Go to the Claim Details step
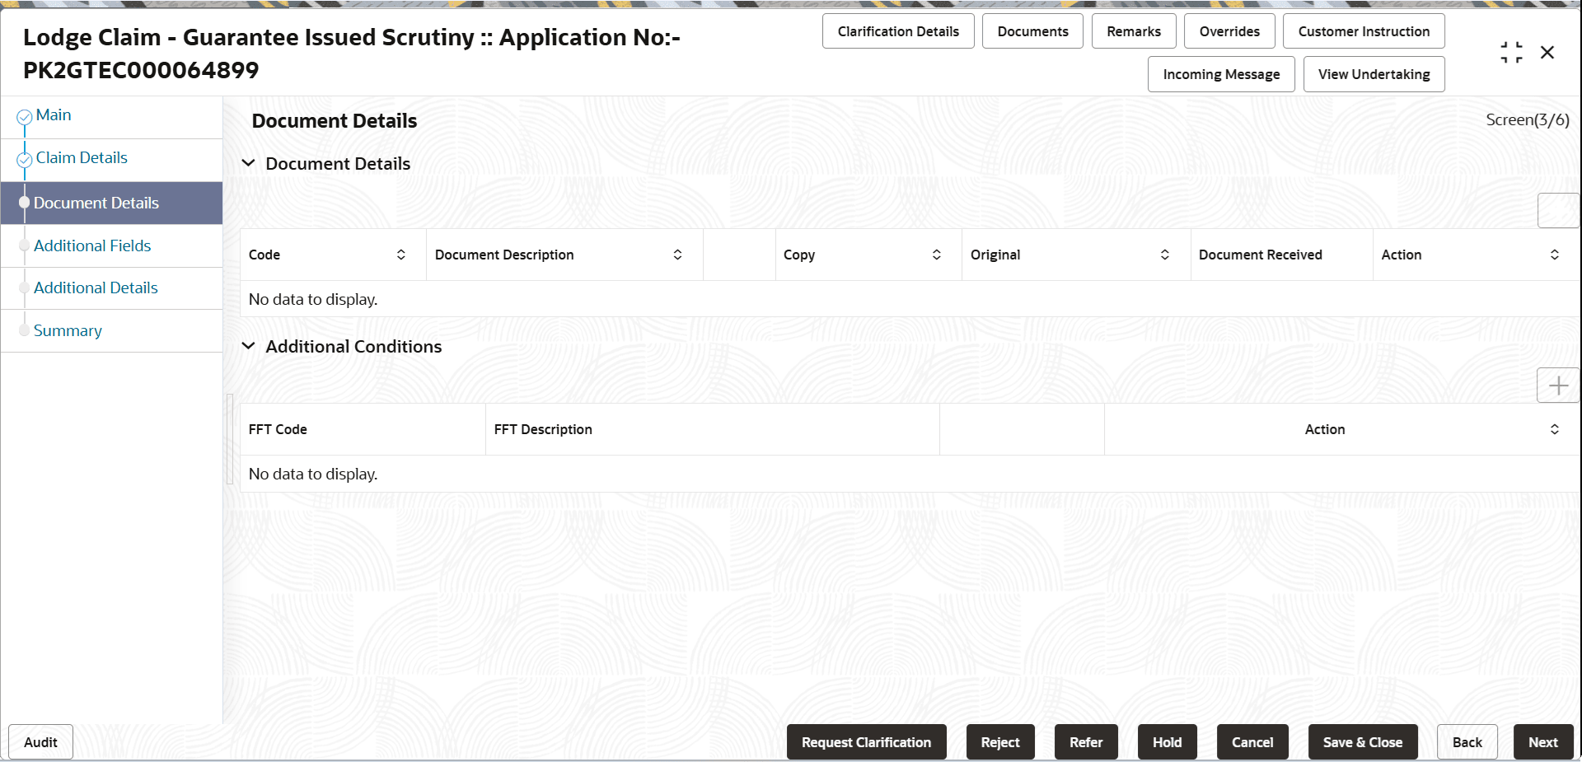This screenshot has height=762, width=1582. click(x=82, y=157)
